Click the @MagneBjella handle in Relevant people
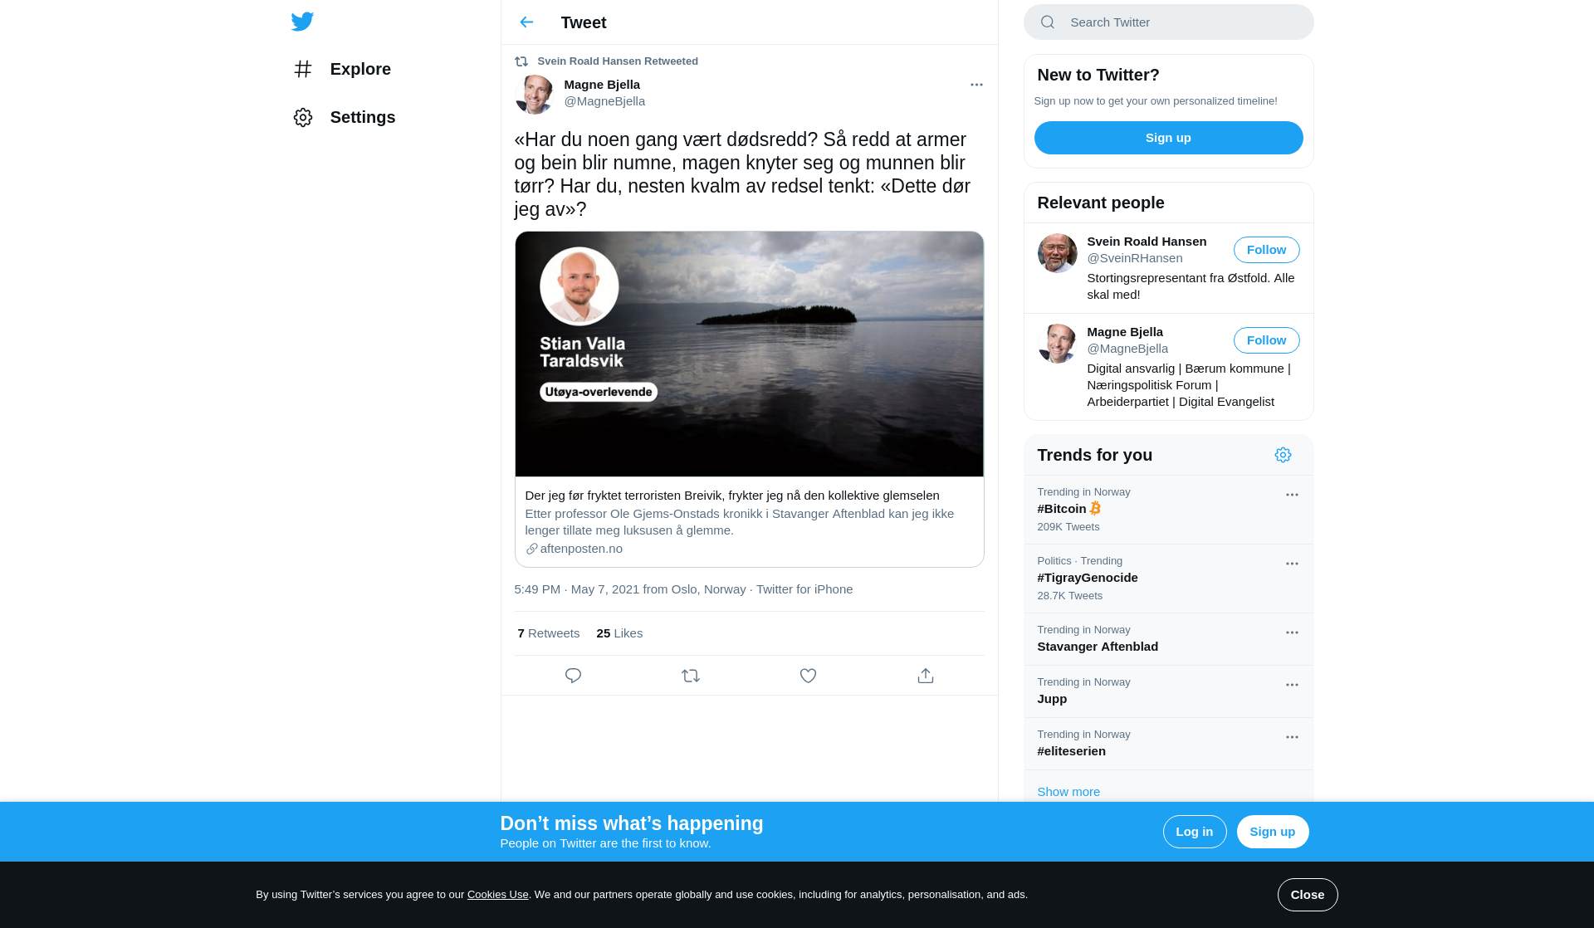 [x=1127, y=349]
